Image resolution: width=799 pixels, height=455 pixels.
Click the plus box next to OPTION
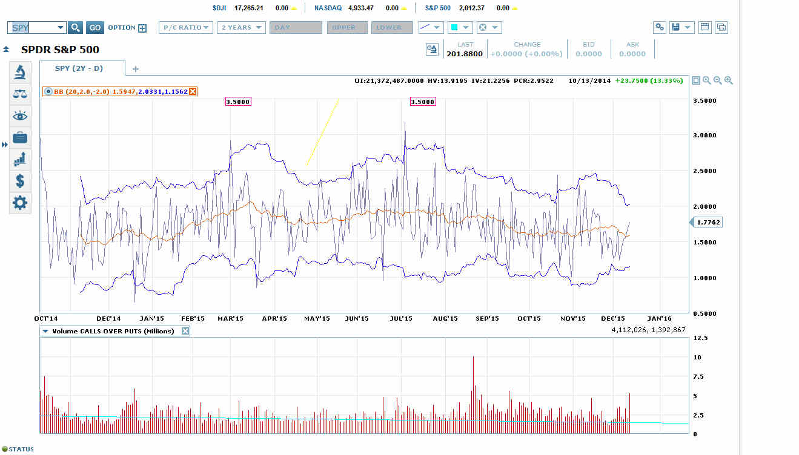142,28
